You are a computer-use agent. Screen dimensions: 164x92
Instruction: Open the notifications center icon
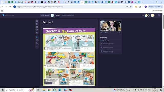point(161,90)
